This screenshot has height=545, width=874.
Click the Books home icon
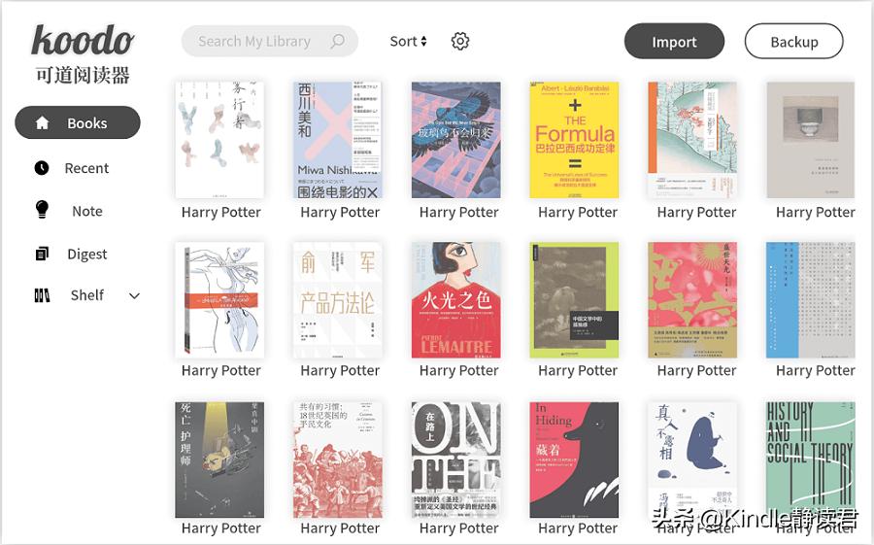coord(43,122)
